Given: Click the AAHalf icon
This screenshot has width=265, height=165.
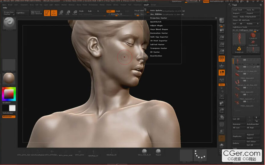Looking at the screenshot, I should [x=222, y=51].
